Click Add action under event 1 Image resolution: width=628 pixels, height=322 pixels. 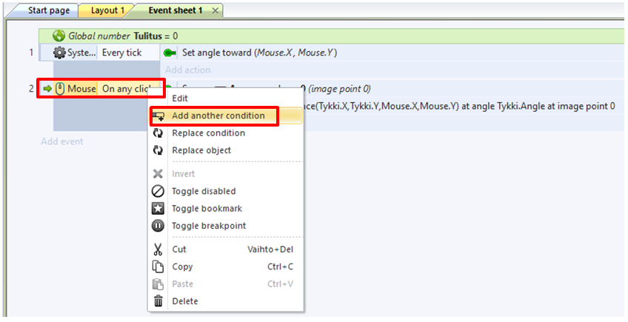point(187,70)
